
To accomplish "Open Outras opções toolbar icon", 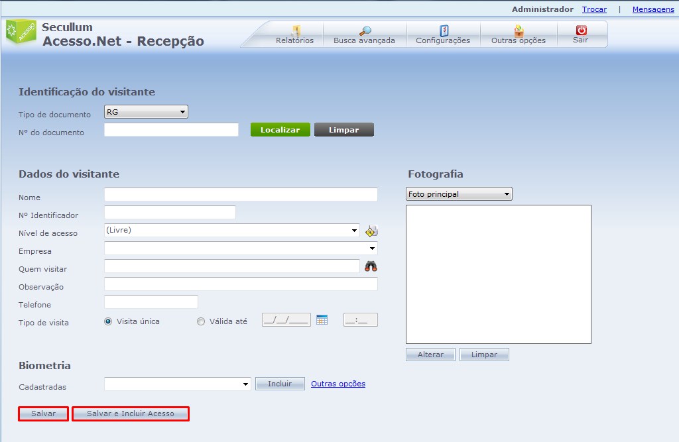I will pos(519,31).
